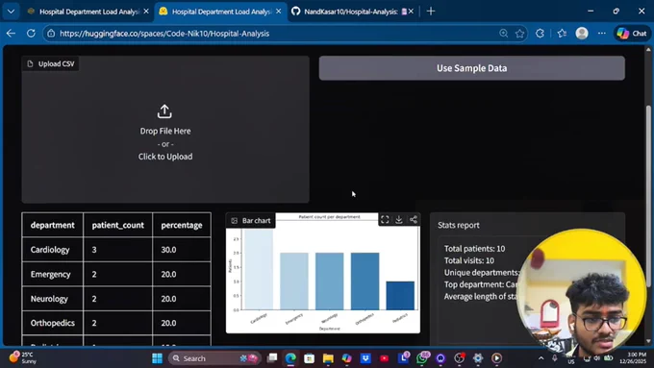Open Task View in the taskbar
Image resolution: width=654 pixels, height=368 pixels.
272,358
